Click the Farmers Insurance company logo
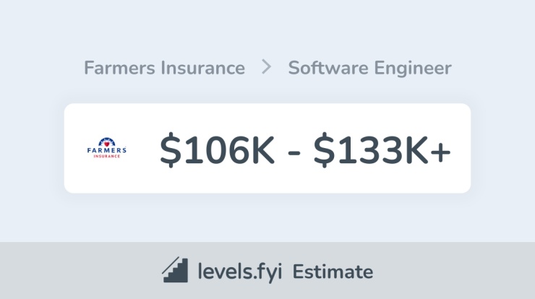Image resolution: width=535 pixels, height=299 pixels. 107,147
